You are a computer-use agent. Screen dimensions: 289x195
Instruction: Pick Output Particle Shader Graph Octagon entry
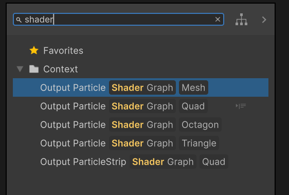[140, 125]
